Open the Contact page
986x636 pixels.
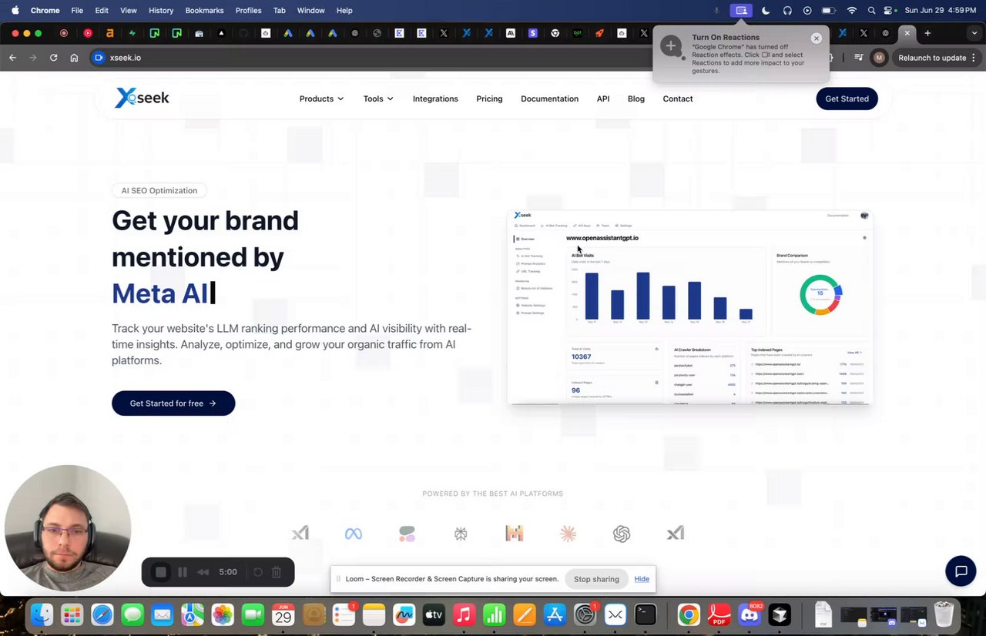pos(678,99)
